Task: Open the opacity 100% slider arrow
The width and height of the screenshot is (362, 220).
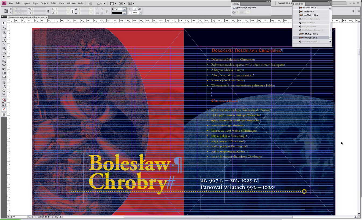Action: [140, 13]
